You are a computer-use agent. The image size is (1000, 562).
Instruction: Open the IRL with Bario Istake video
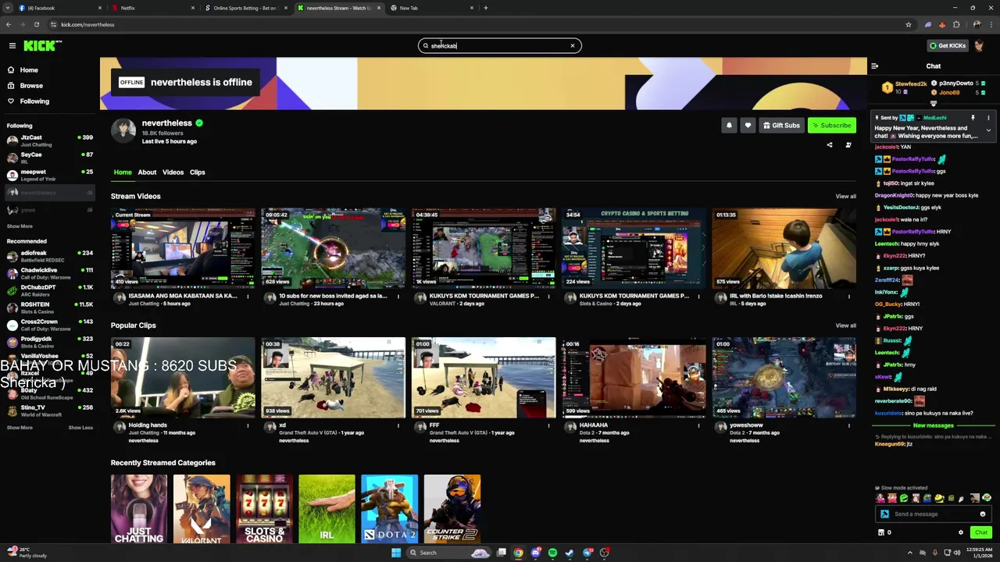click(x=784, y=248)
